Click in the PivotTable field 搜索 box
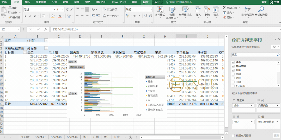Image resolution: width=281 pixels, height=140 pixels. pyautogui.click(x=256, y=55)
